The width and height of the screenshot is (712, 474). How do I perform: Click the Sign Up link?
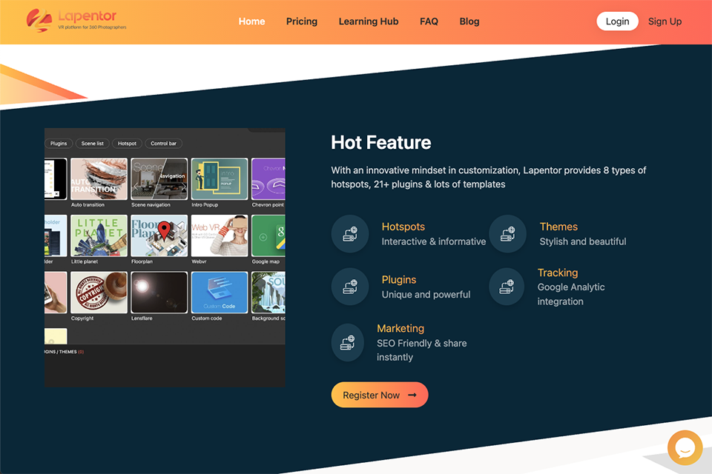pyautogui.click(x=665, y=21)
